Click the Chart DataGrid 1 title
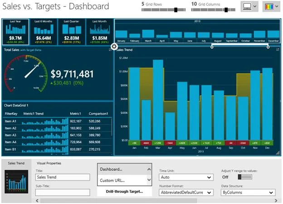The image size is (283, 204). [x=16, y=105]
